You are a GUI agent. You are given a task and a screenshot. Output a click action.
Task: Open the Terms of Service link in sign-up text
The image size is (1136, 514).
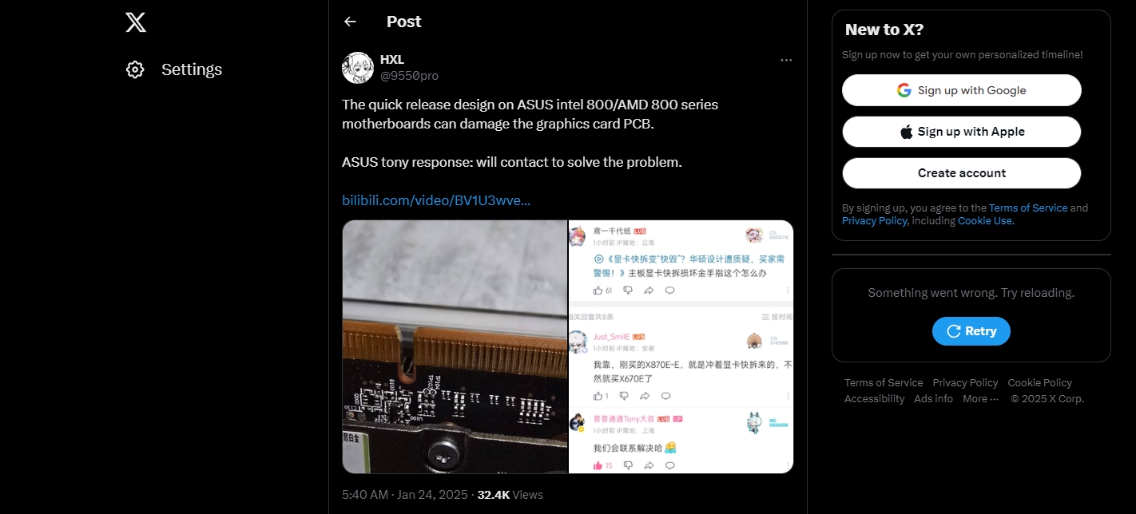(1028, 208)
